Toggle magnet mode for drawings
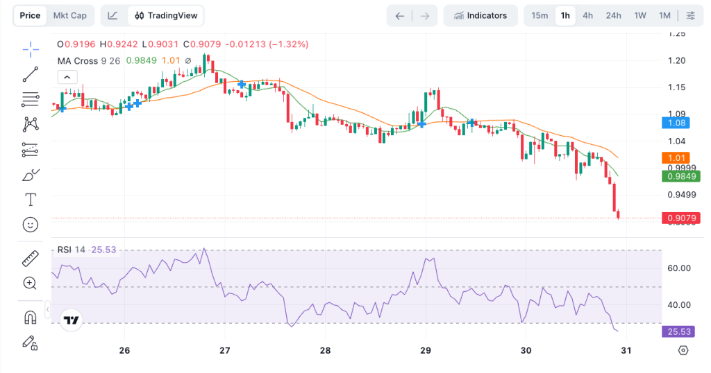 30,317
